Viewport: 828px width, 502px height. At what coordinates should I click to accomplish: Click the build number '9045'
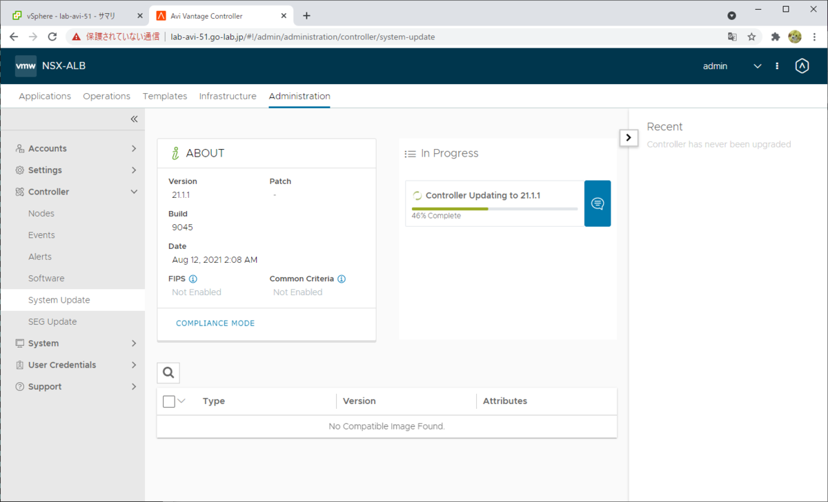click(183, 228)
